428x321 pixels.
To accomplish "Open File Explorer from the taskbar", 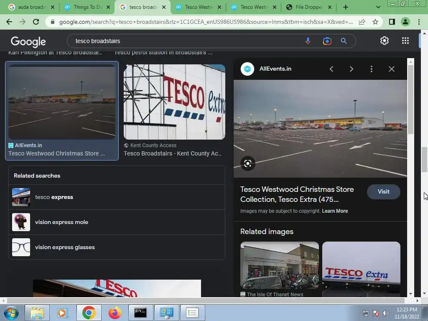I will click(37, 313).
